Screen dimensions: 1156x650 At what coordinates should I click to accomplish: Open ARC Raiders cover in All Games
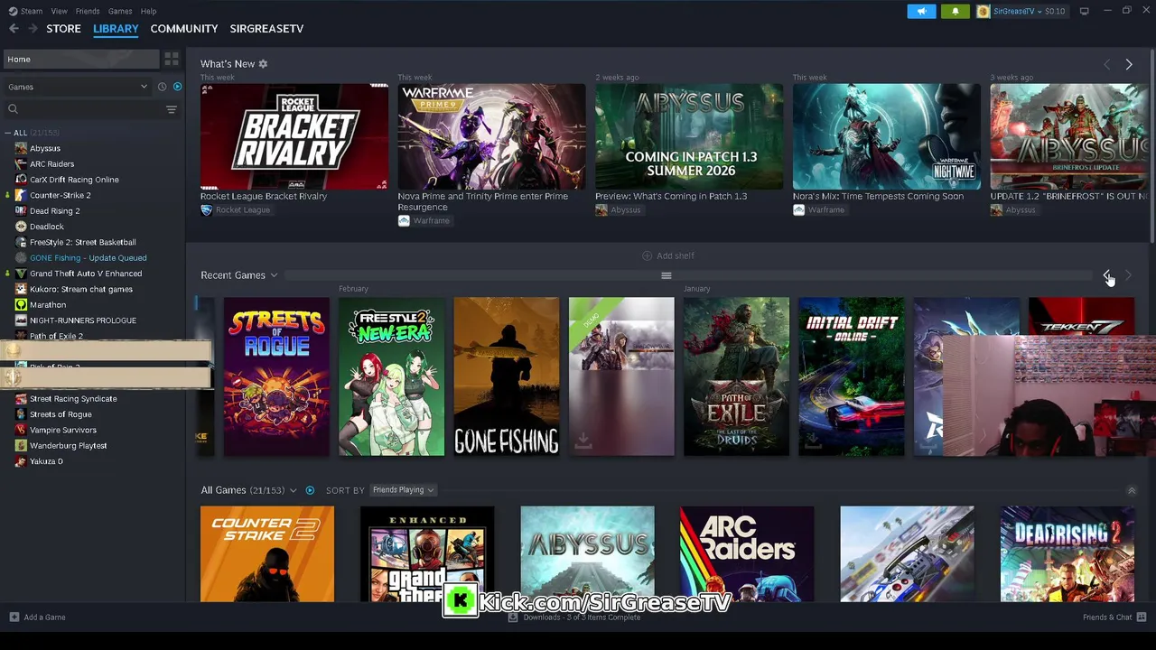pyautogui.click(x=747, y=553)
